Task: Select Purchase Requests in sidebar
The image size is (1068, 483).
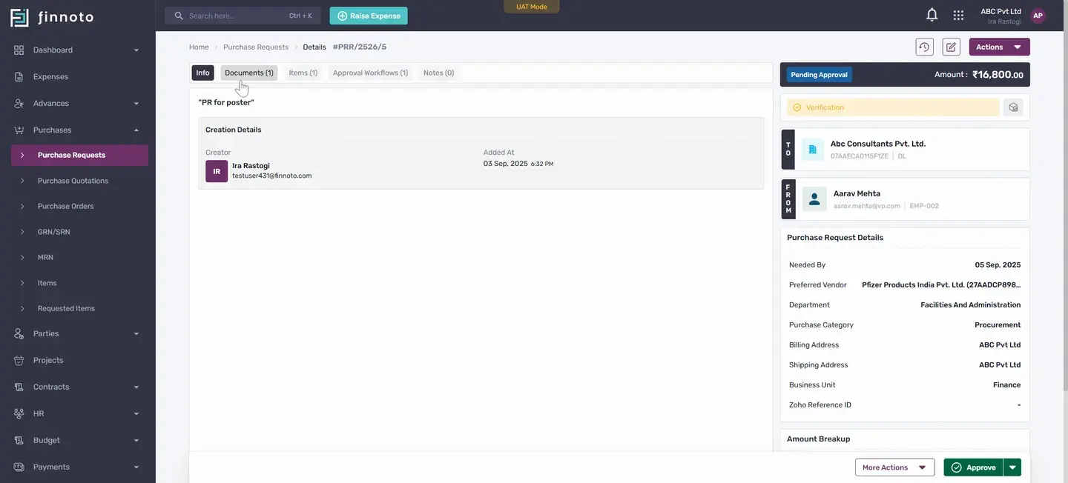Action: point(80,155)
